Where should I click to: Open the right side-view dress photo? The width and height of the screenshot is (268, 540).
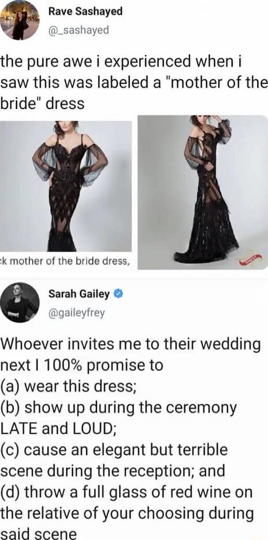tap(203, 192)
